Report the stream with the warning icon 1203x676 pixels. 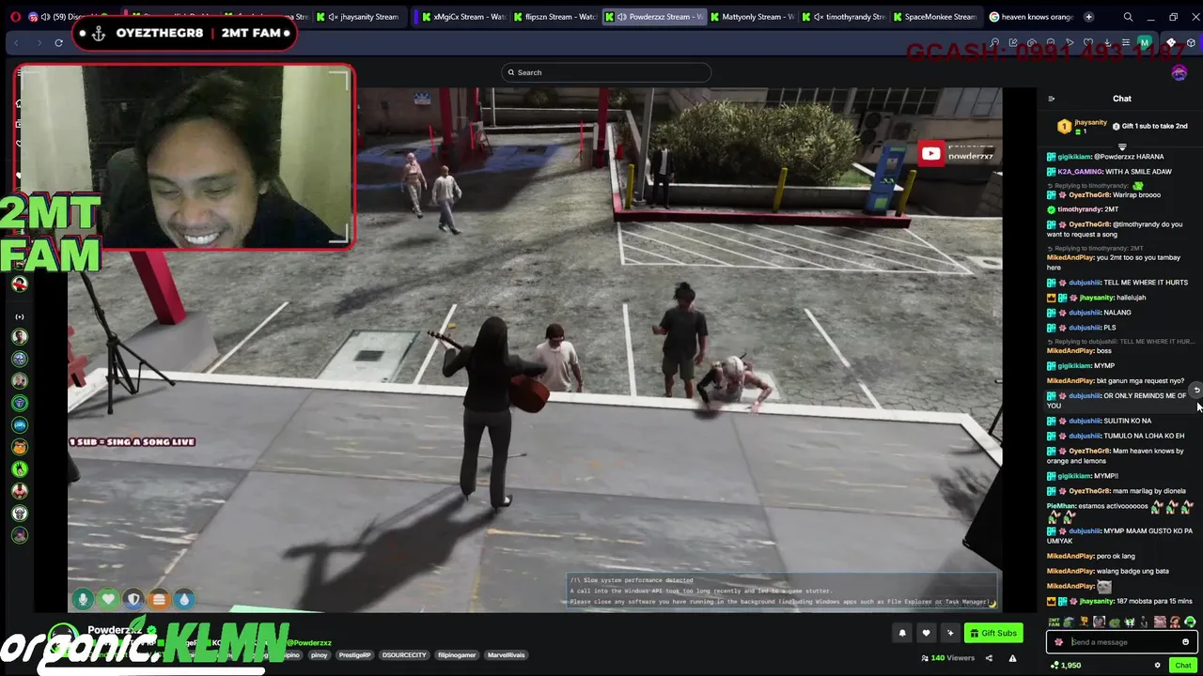click(1012, 658)
